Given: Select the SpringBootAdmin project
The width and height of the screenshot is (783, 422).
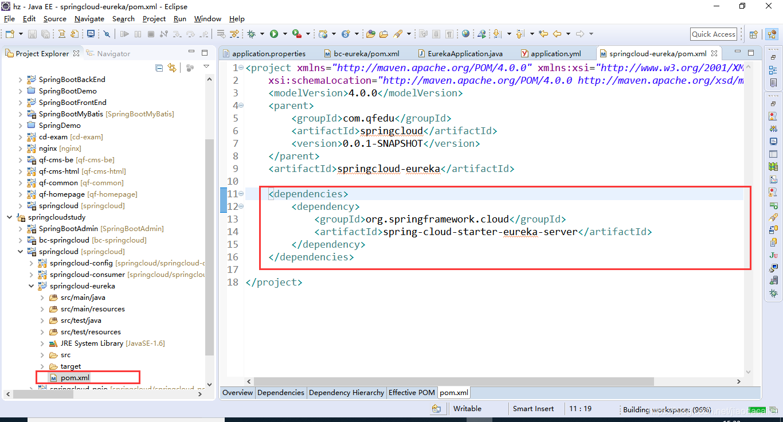Looking at the screenshot, I should pyautogui.click(x=101, y=229).
